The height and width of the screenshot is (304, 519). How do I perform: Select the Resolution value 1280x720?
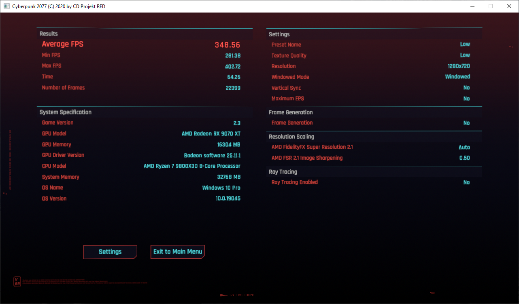coord(458,66)
